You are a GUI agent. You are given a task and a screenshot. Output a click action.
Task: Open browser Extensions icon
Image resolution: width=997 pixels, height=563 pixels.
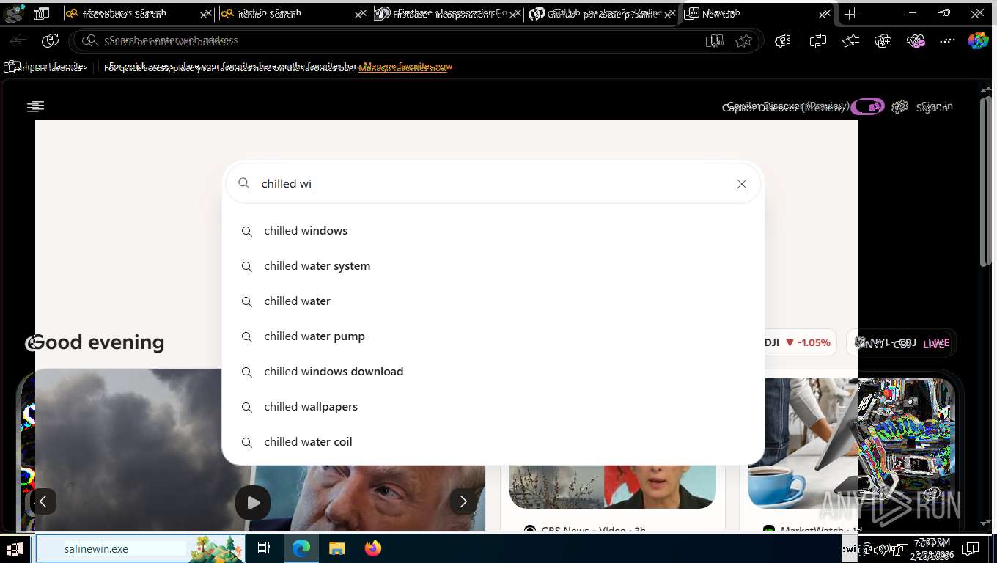click(x=783, y=41)
